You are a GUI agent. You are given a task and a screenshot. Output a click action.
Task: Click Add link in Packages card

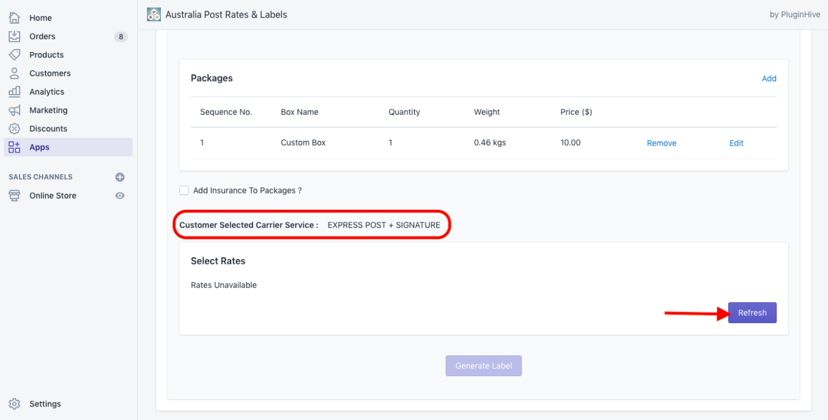point(769,79)
